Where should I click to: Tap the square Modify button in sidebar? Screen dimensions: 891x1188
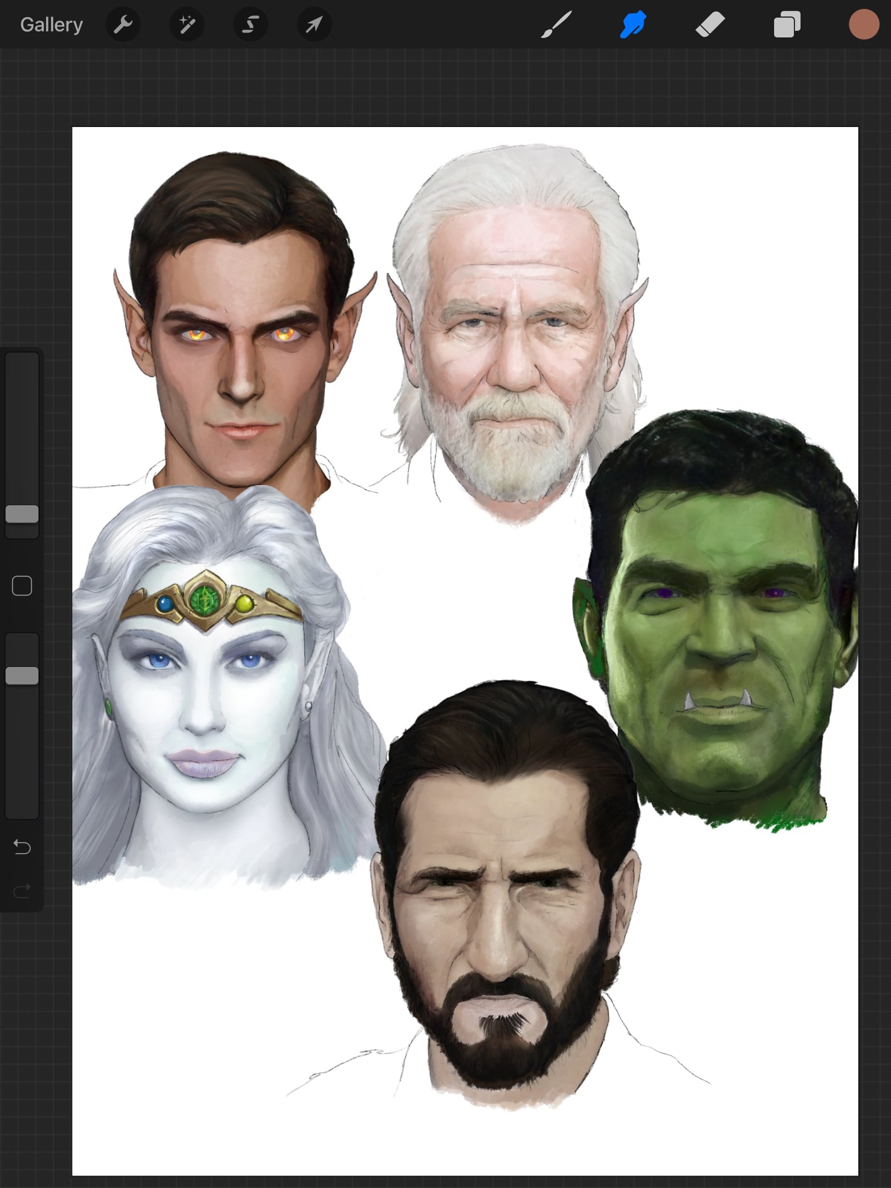click(22, 586)
